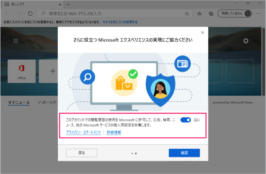The height and width of the screenshot is (174, 266).
Task: Open the Office quick link tile
Action: tap(22, 71)
